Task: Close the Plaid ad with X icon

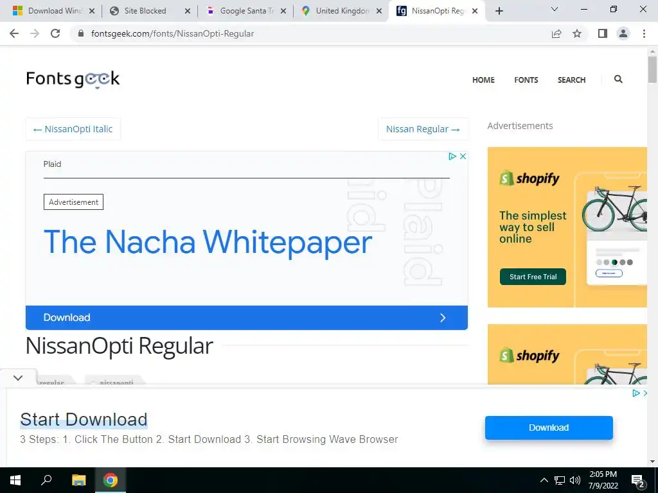Action: [463, 157]
